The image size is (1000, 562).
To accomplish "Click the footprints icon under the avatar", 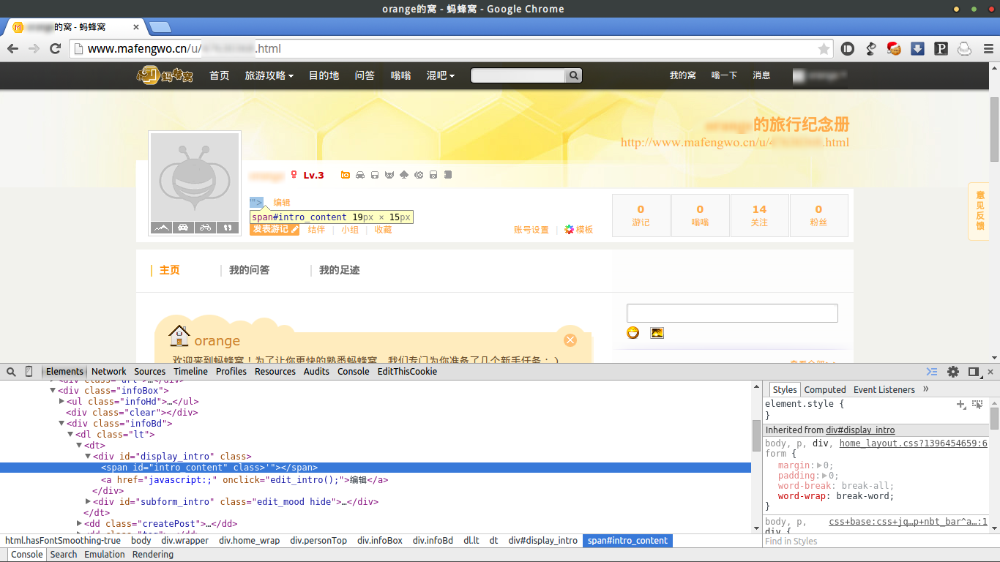I will [x=228, y=228].
